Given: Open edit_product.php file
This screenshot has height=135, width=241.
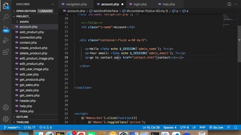Looking at the screenshot, I should pos(35,64).
